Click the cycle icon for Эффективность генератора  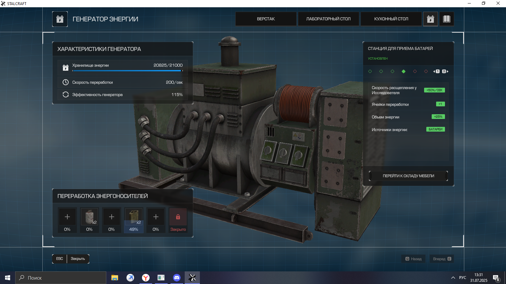point(65,94)
